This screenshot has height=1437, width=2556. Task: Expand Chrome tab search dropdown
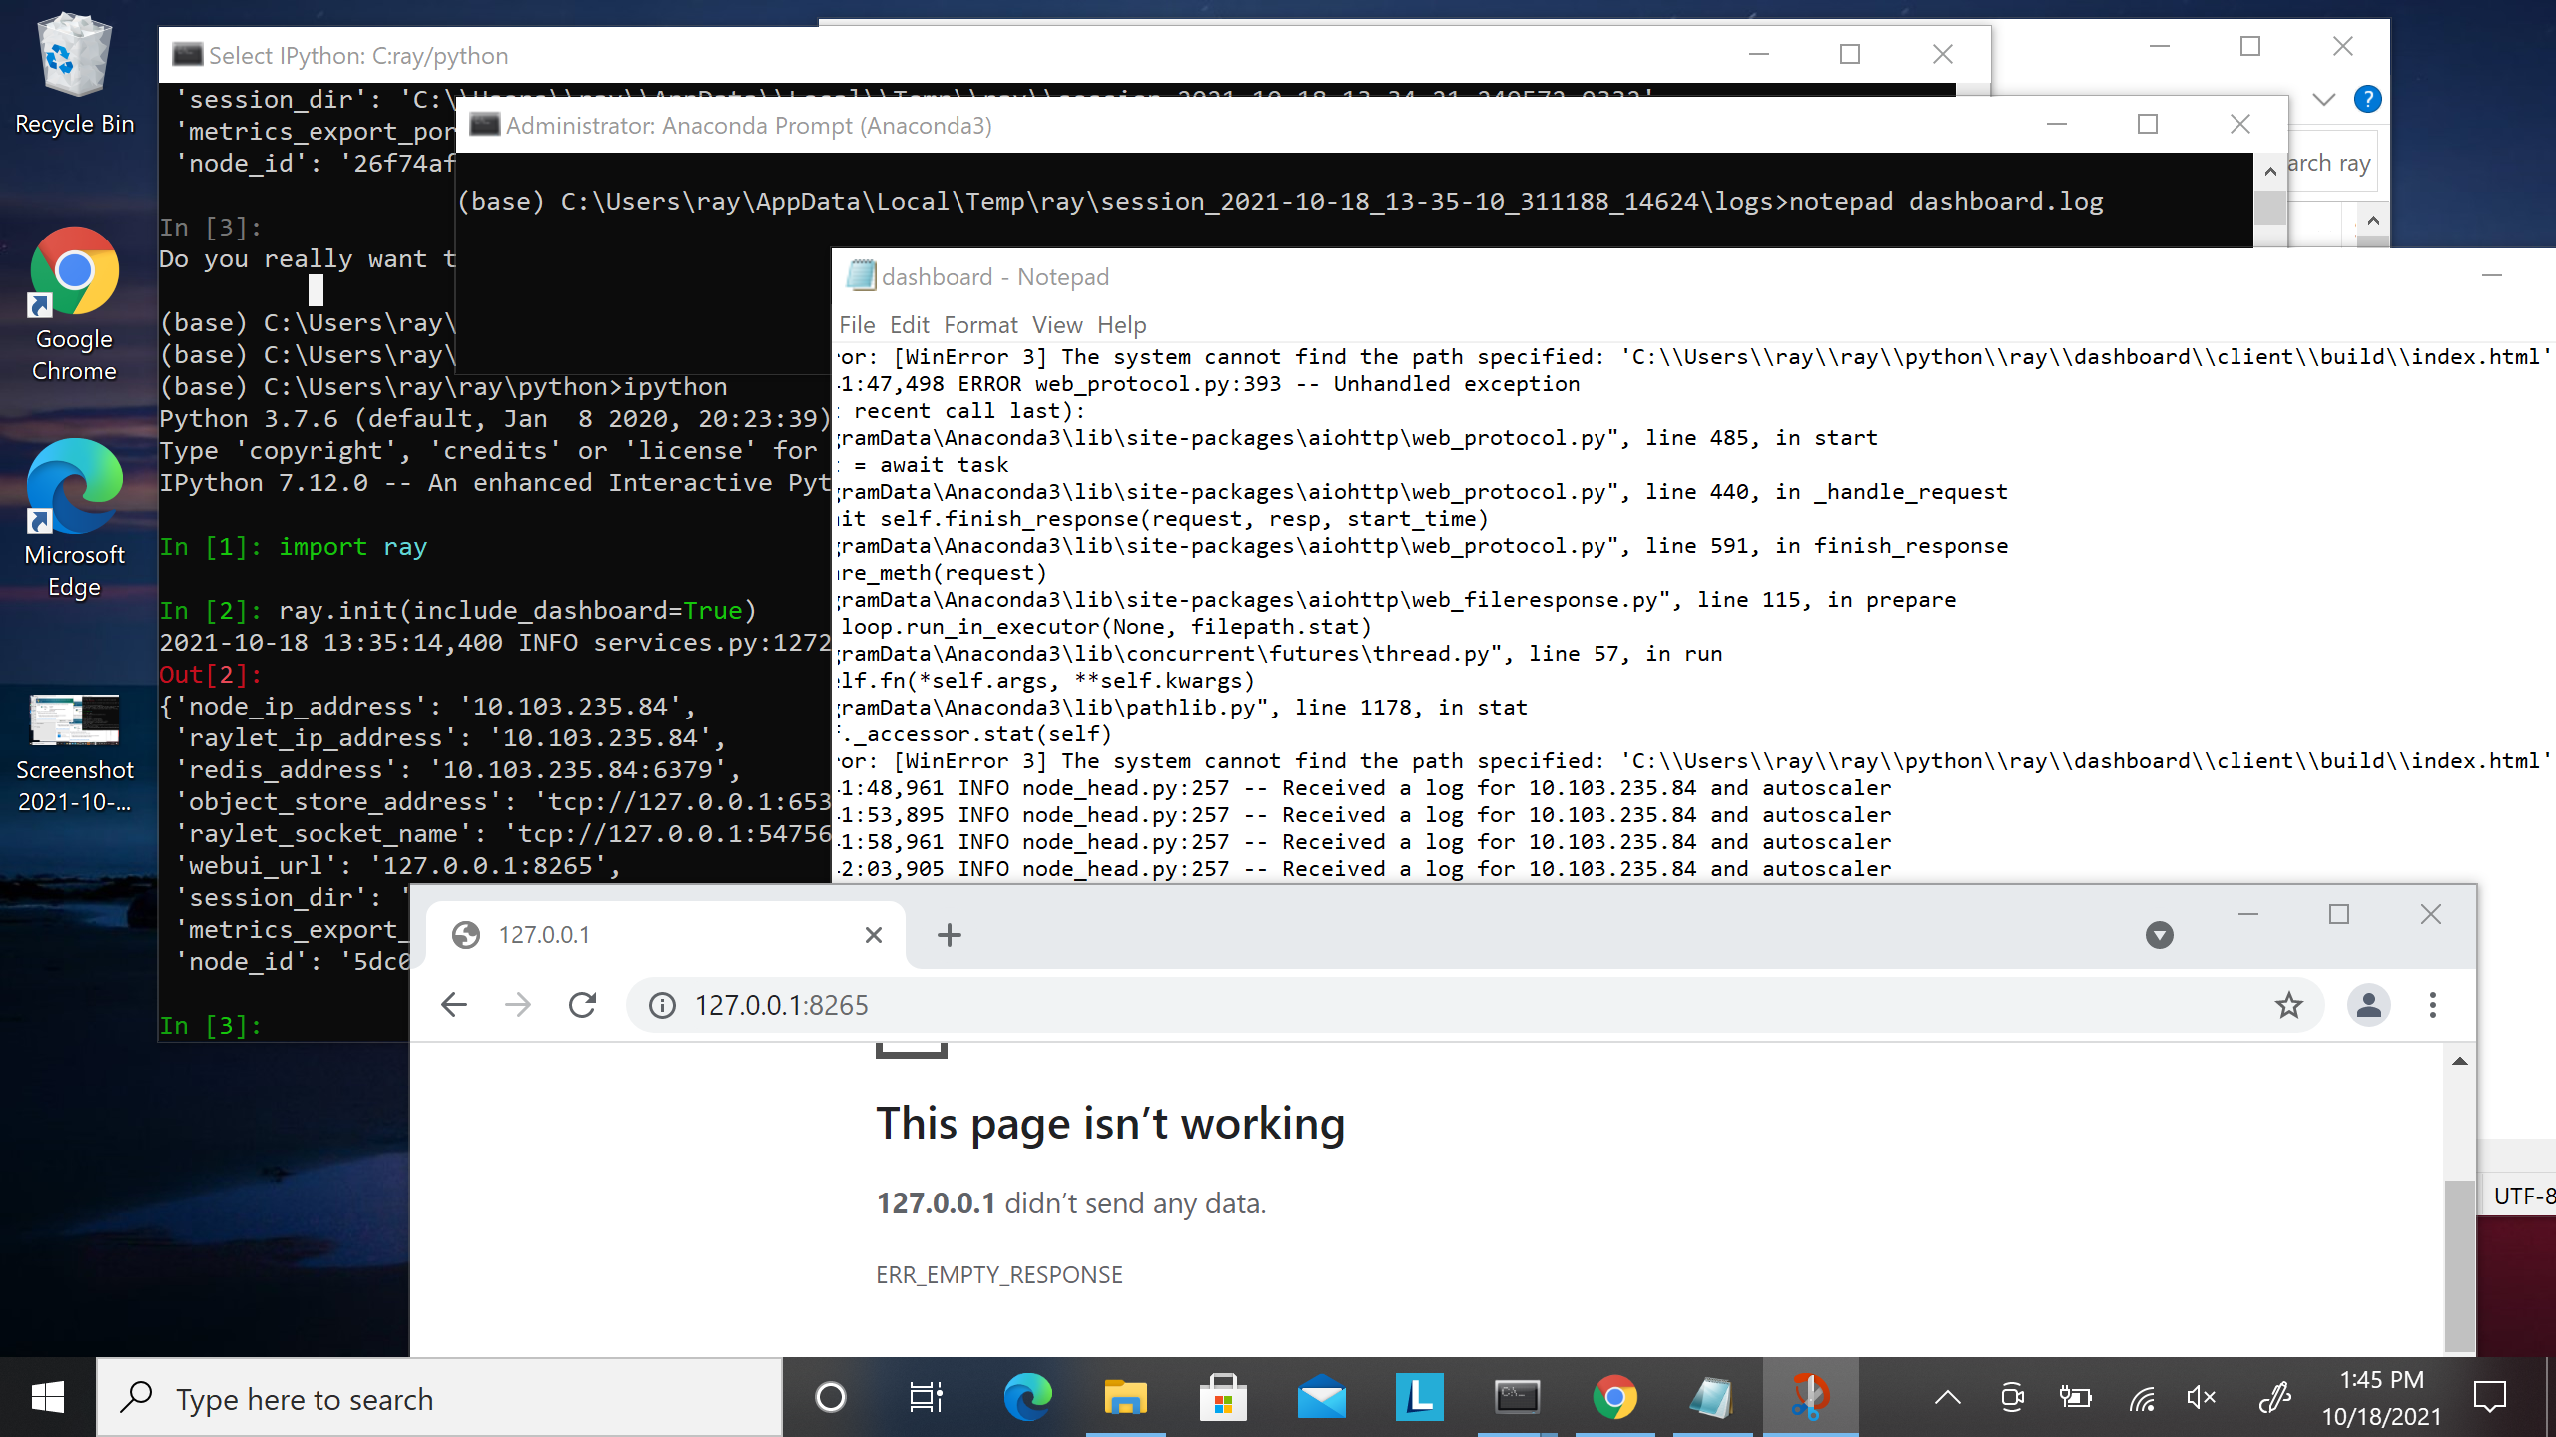click(x=2159, y=935)
